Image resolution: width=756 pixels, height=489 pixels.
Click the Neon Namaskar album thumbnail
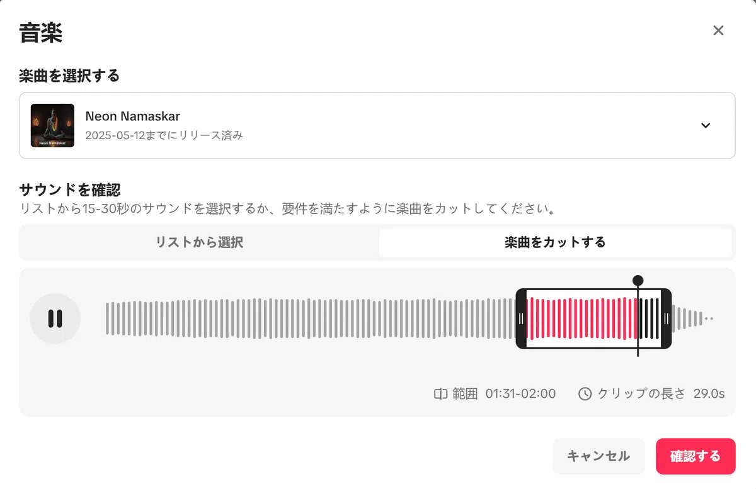[52, 125]
